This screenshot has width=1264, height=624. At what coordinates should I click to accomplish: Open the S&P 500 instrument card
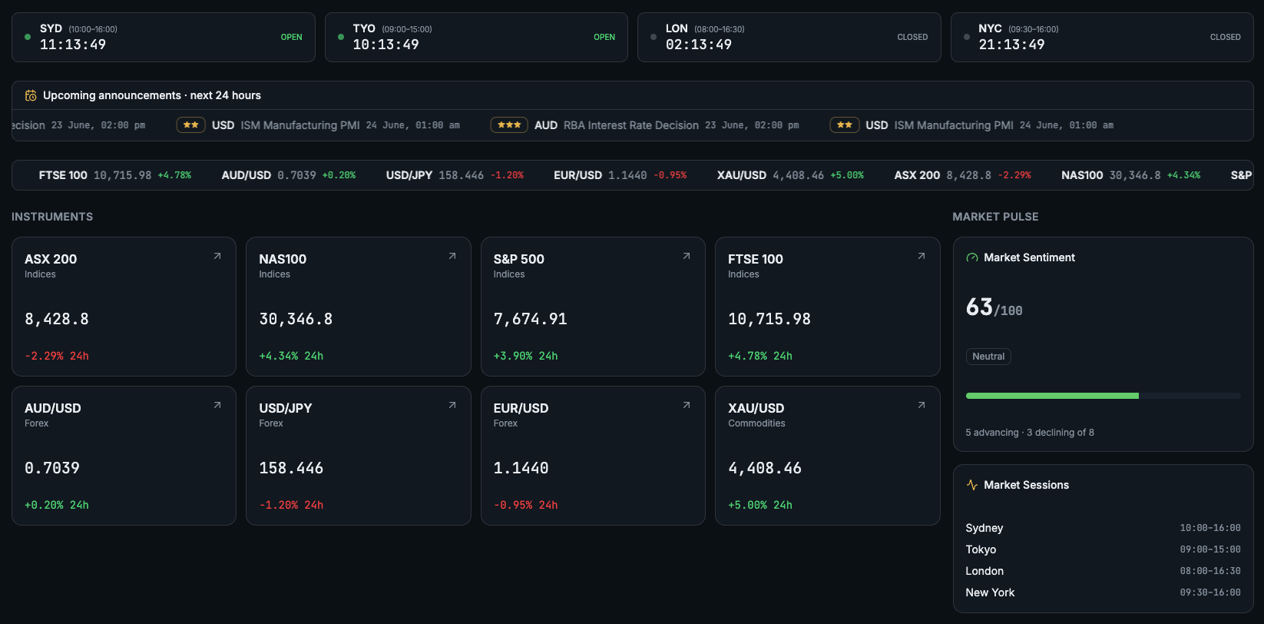click(x=593, y=307)
